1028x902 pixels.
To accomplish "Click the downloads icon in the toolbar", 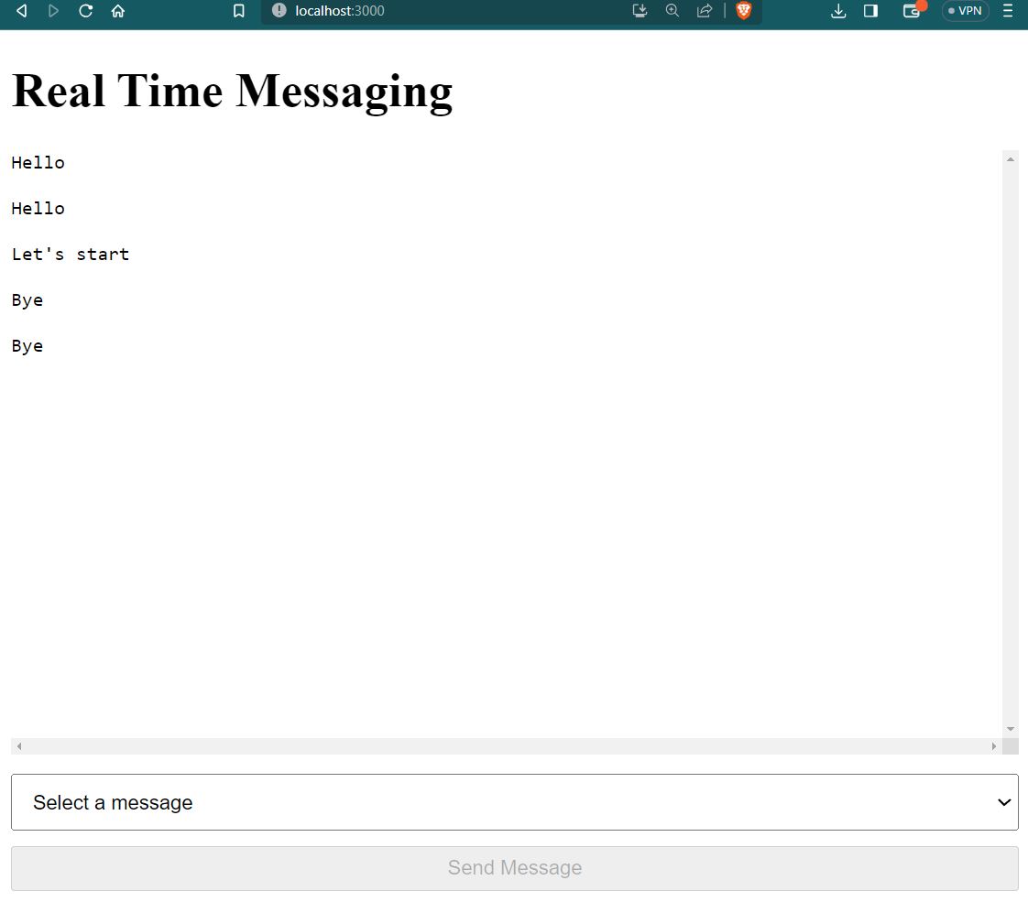I will (x=838, y=12).
